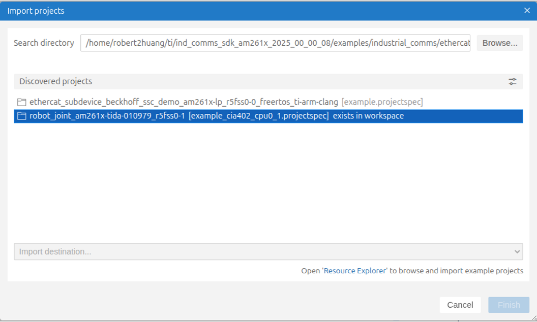Close the Import projects dialog
The width and height of the screenshot is (537, 322).
[527, 11]
